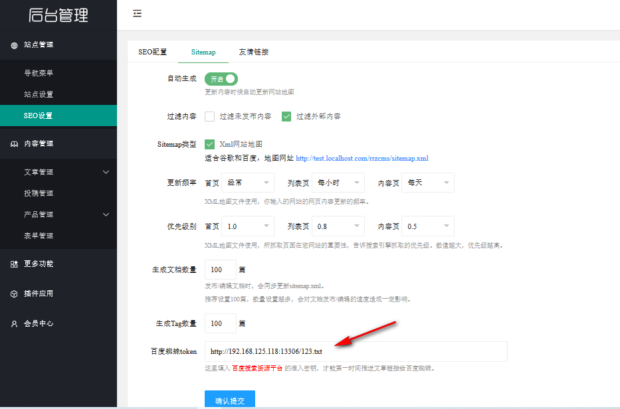Toggle the 自动生成 switch off
Image resolution: width=620 pixels, height=409 pixels.
[221, 79]
